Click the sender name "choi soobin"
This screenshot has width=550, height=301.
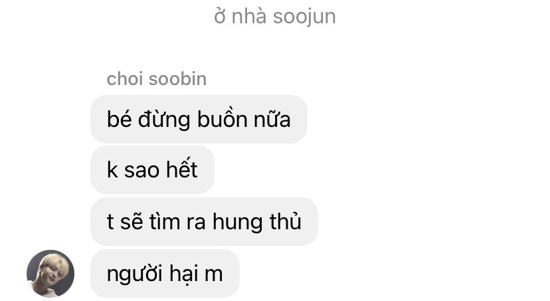click(157, 78)
